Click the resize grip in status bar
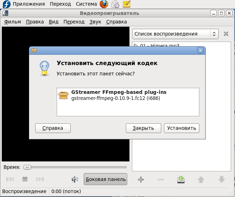This screenshot has height=197, width=235. click(231, 193)
